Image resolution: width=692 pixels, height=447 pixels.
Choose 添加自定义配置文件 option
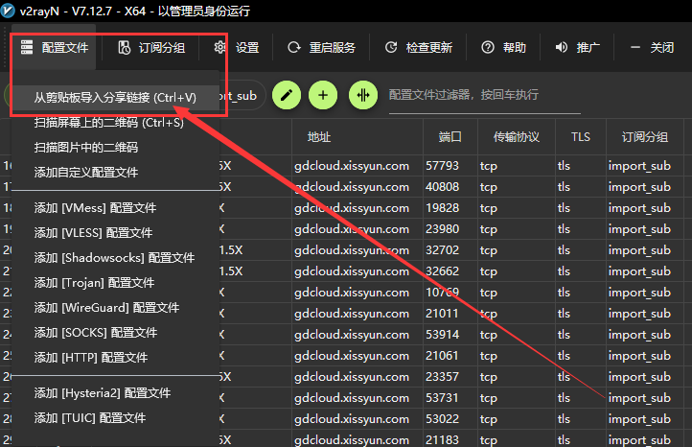pyautogui.click(x=86, y=173)
